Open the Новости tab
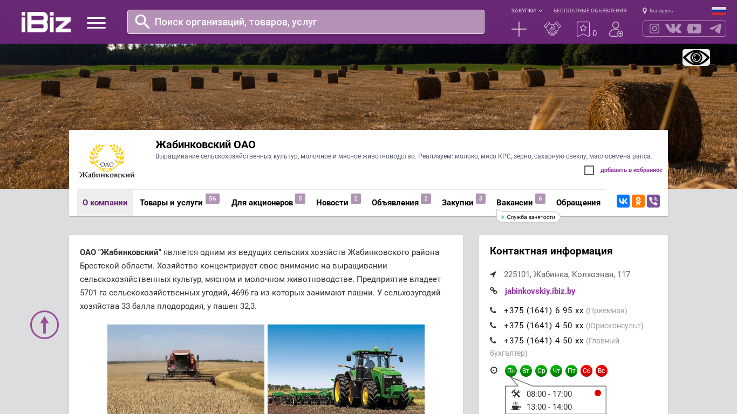The width and height of the screenshot is (737, 414). [338, 203]
